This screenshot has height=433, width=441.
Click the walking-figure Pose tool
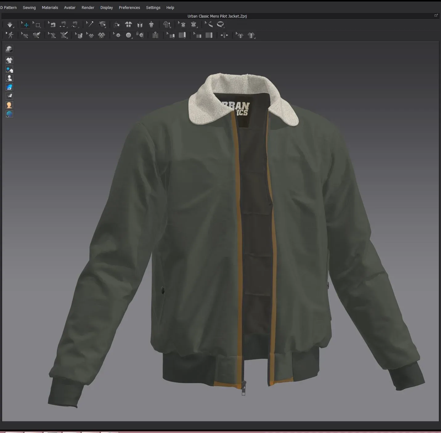click(x=10, y=35)
